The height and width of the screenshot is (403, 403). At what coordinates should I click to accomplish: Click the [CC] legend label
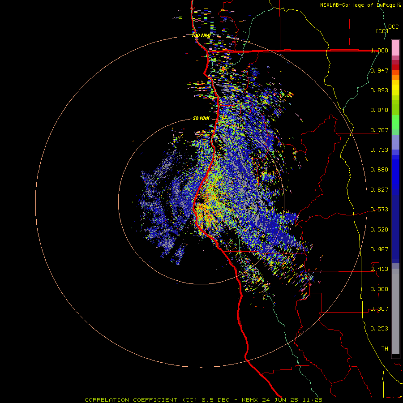pos(382,31)
